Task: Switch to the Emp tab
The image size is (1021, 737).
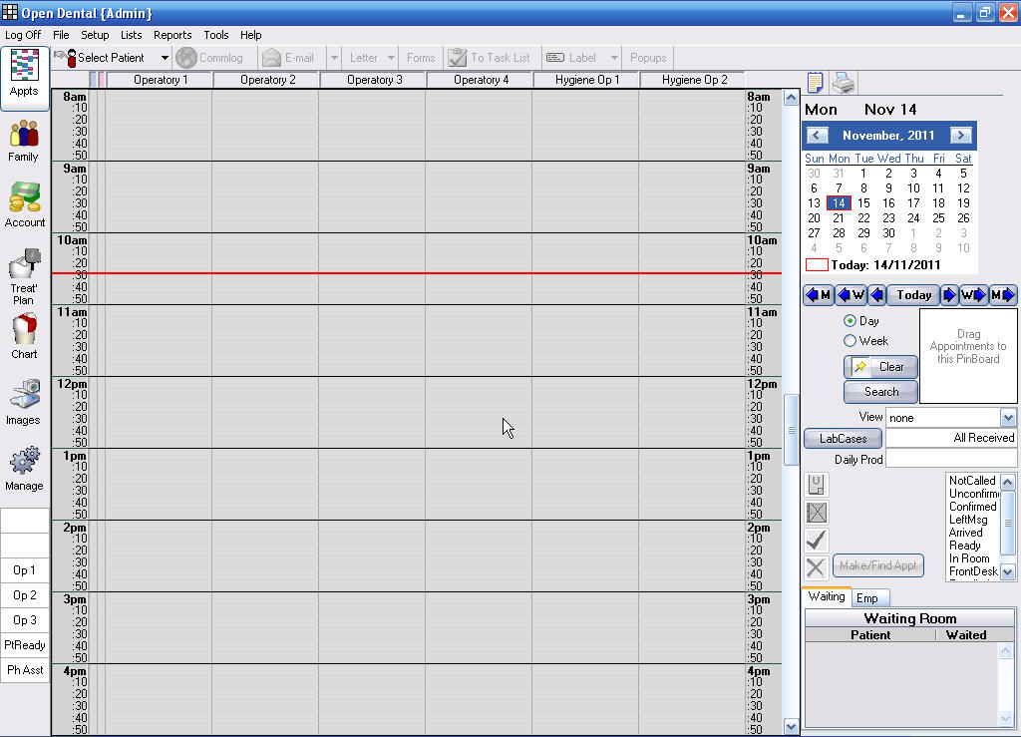Action: [x=867, y=598]
